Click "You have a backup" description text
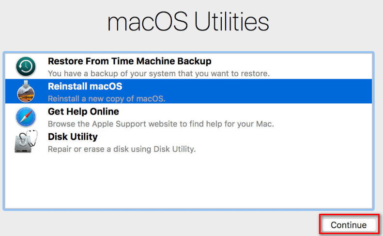This screenshot has width=383, height=236. click(158, 74)
